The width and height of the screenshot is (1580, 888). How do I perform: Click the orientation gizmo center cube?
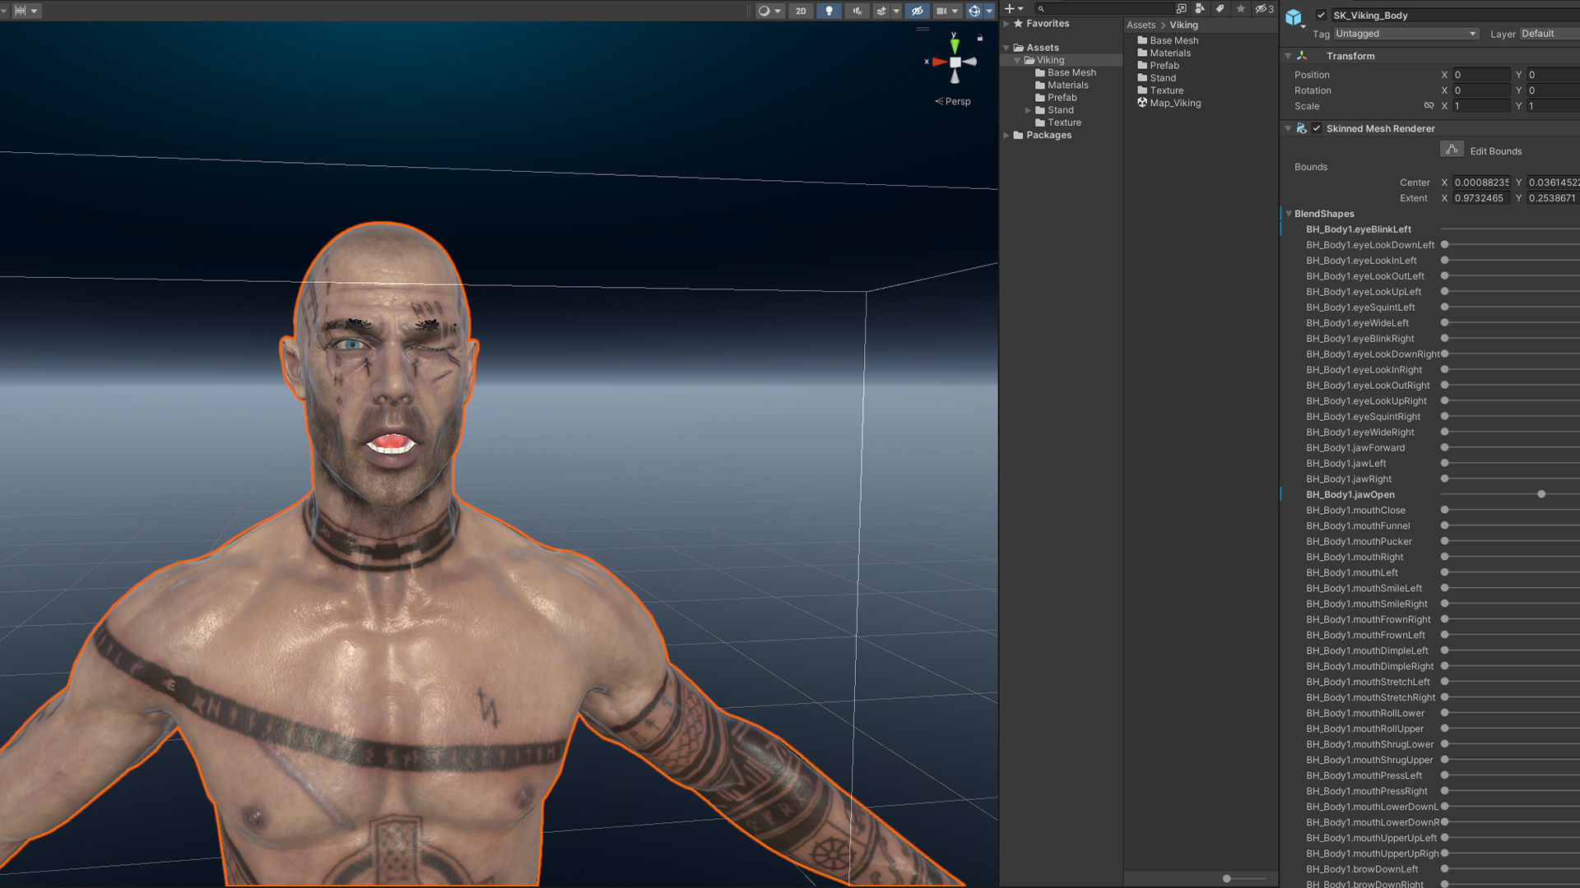click(x=955, y=62)
